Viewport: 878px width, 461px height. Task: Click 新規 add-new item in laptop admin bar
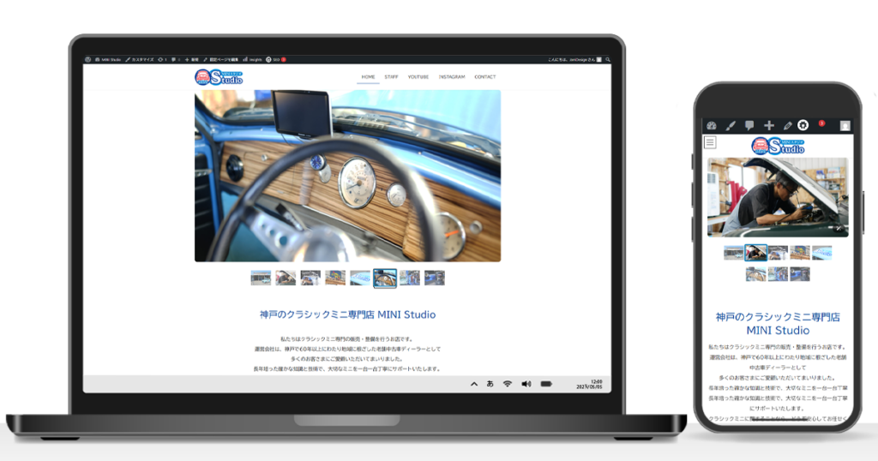[191, 59]
